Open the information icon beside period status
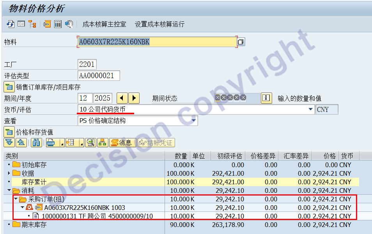 (266, 98)
